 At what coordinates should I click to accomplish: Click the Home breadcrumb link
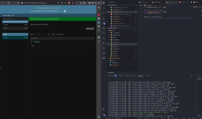coord(4,15)
